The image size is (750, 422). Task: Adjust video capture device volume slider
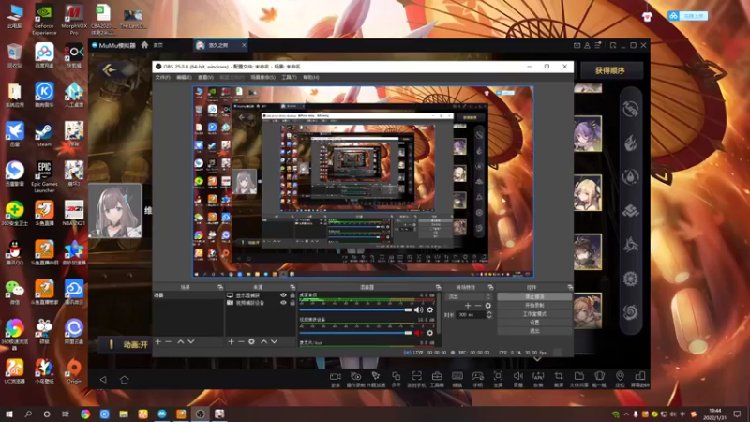356,333
